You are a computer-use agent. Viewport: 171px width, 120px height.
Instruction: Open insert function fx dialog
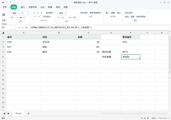click(26, 27)
